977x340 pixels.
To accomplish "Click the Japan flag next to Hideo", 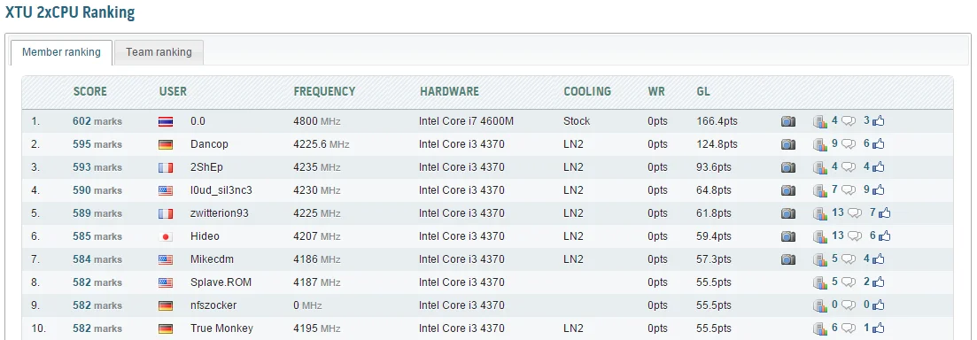I will [x=166, y=236].
